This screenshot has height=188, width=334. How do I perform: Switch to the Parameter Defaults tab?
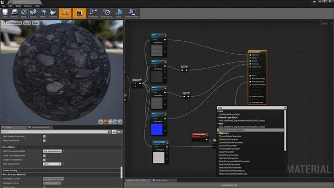pos(41,127)
